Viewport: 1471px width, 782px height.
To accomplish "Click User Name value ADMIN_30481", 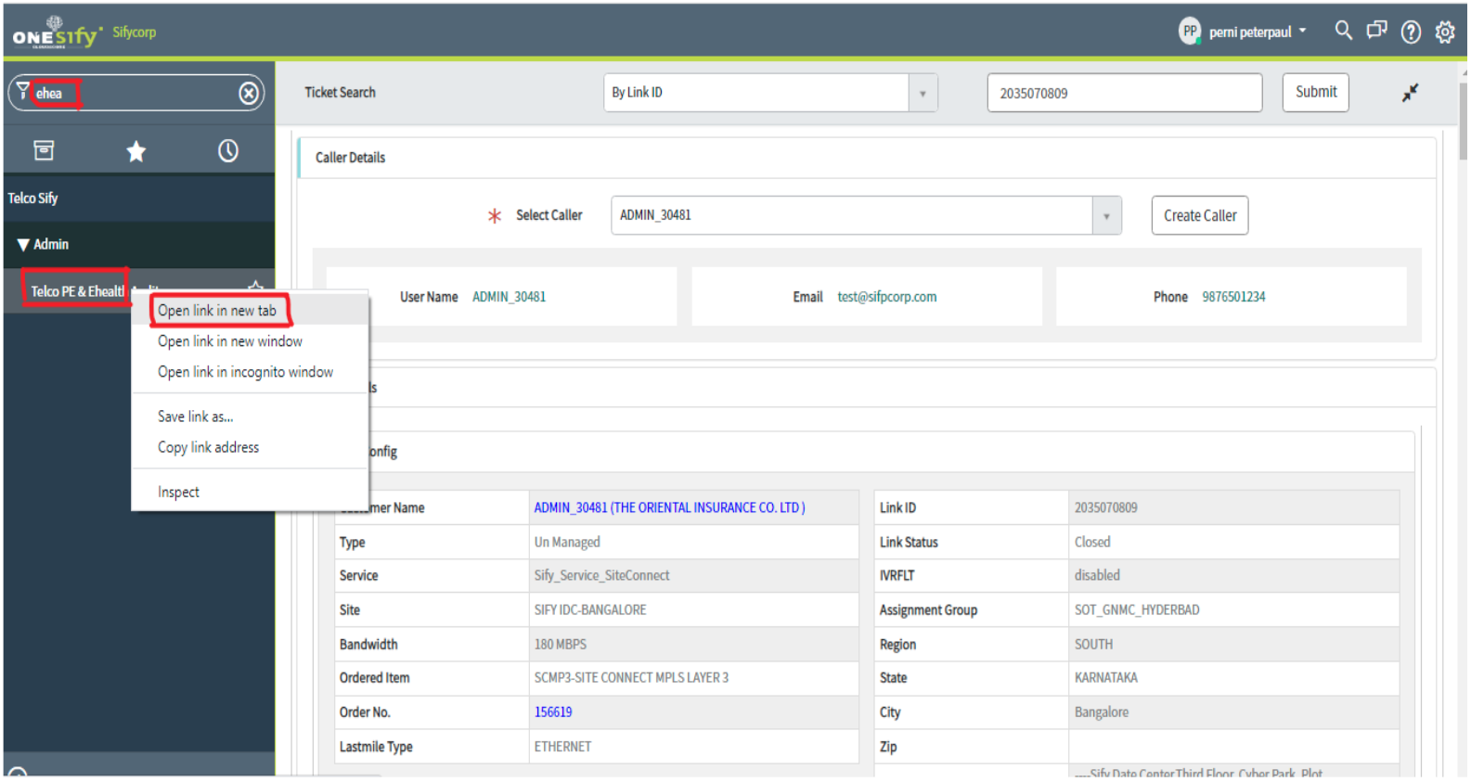I will 509,297.
